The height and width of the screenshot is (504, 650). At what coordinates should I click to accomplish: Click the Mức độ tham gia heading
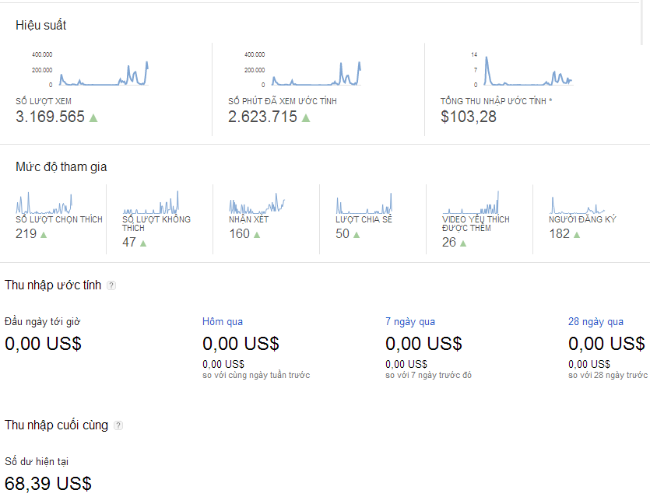[x=61, y=167]
